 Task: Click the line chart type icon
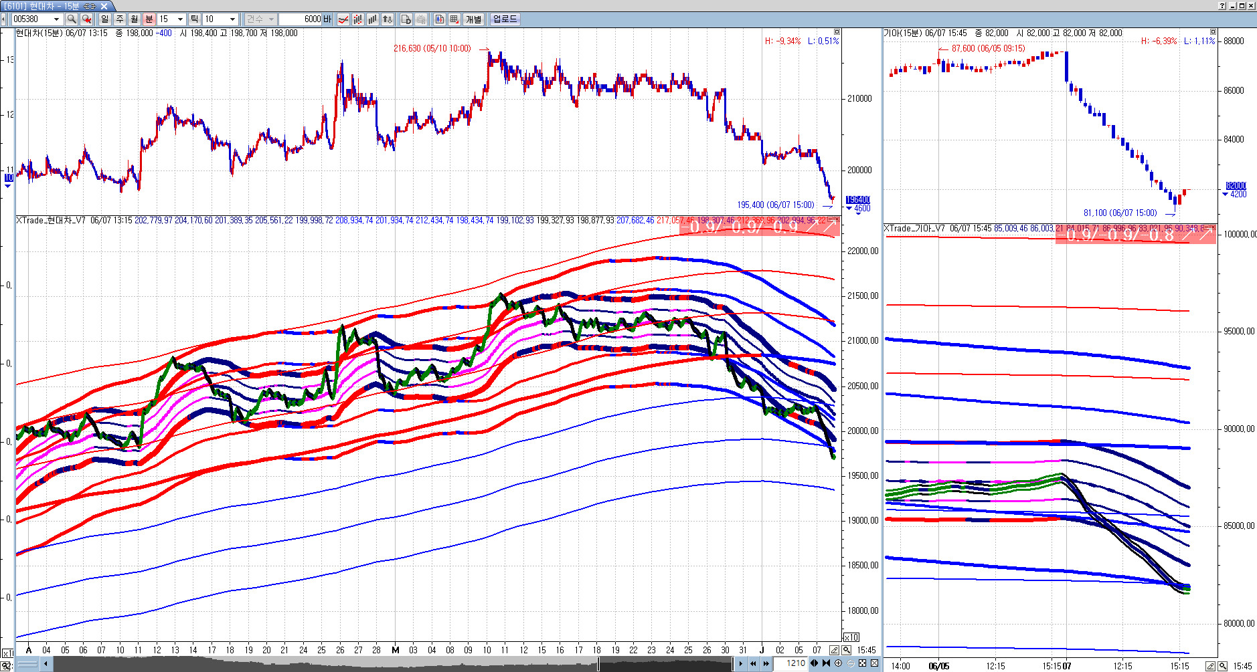[343, 19]
